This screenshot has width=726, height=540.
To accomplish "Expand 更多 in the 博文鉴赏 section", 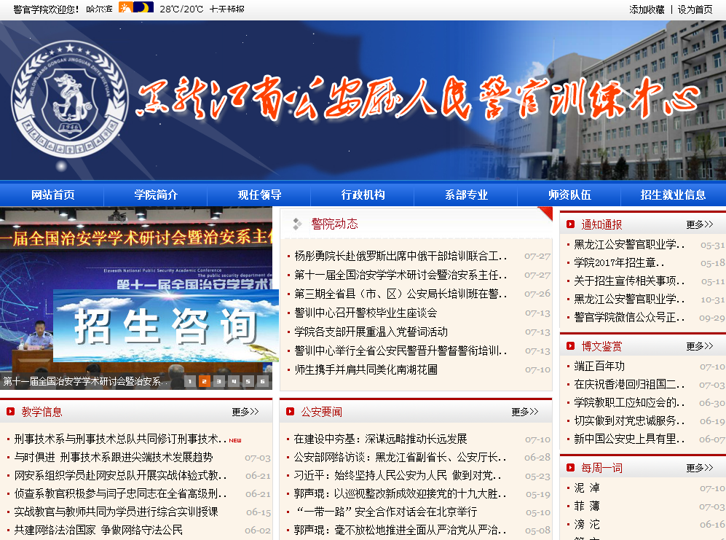I will pos(699,346).
